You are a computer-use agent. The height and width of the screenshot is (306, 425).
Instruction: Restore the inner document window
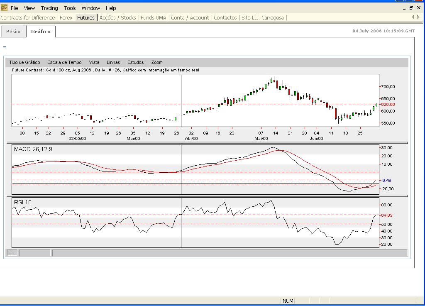(411, 8)
